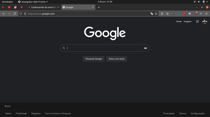Open the Gmail link
The width and height of the screenshot is (210, 117).
179,21
